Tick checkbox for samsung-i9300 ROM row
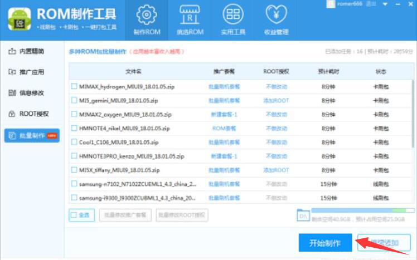417x260 pixels. (74, 198)
